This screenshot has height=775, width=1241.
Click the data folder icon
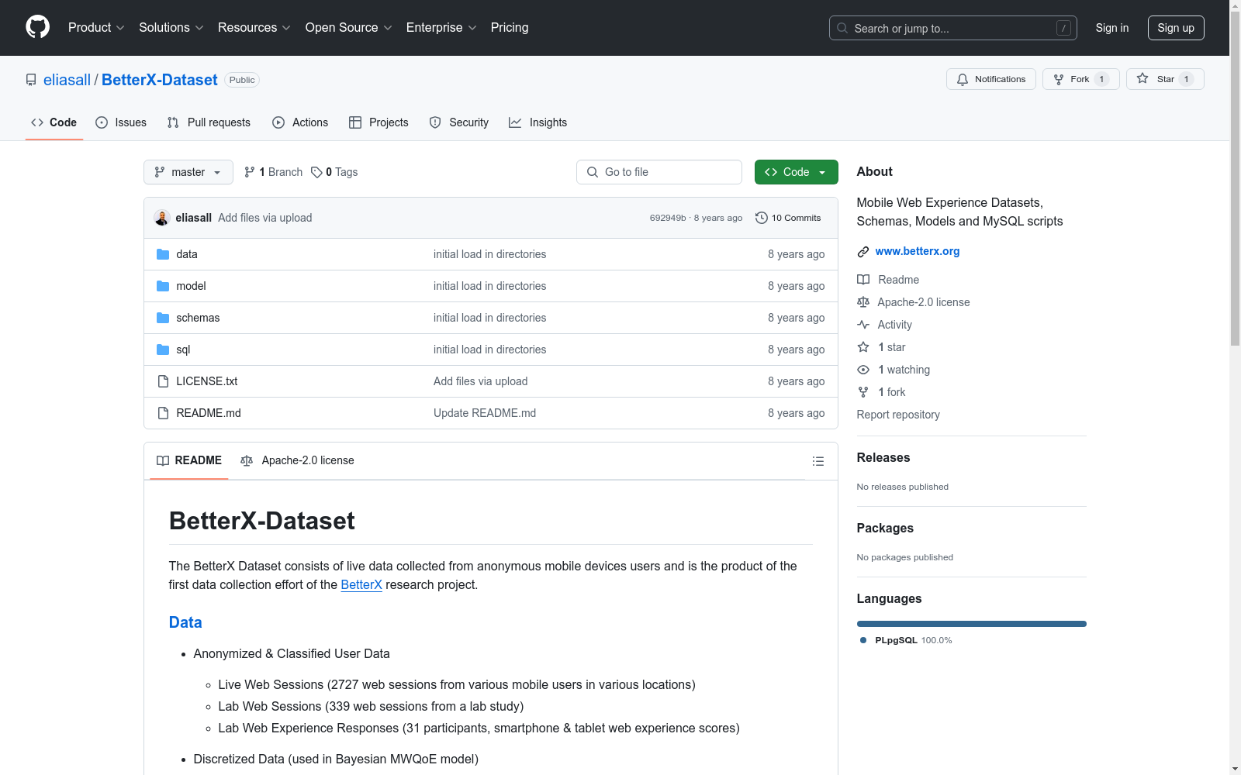pos(163,254)
